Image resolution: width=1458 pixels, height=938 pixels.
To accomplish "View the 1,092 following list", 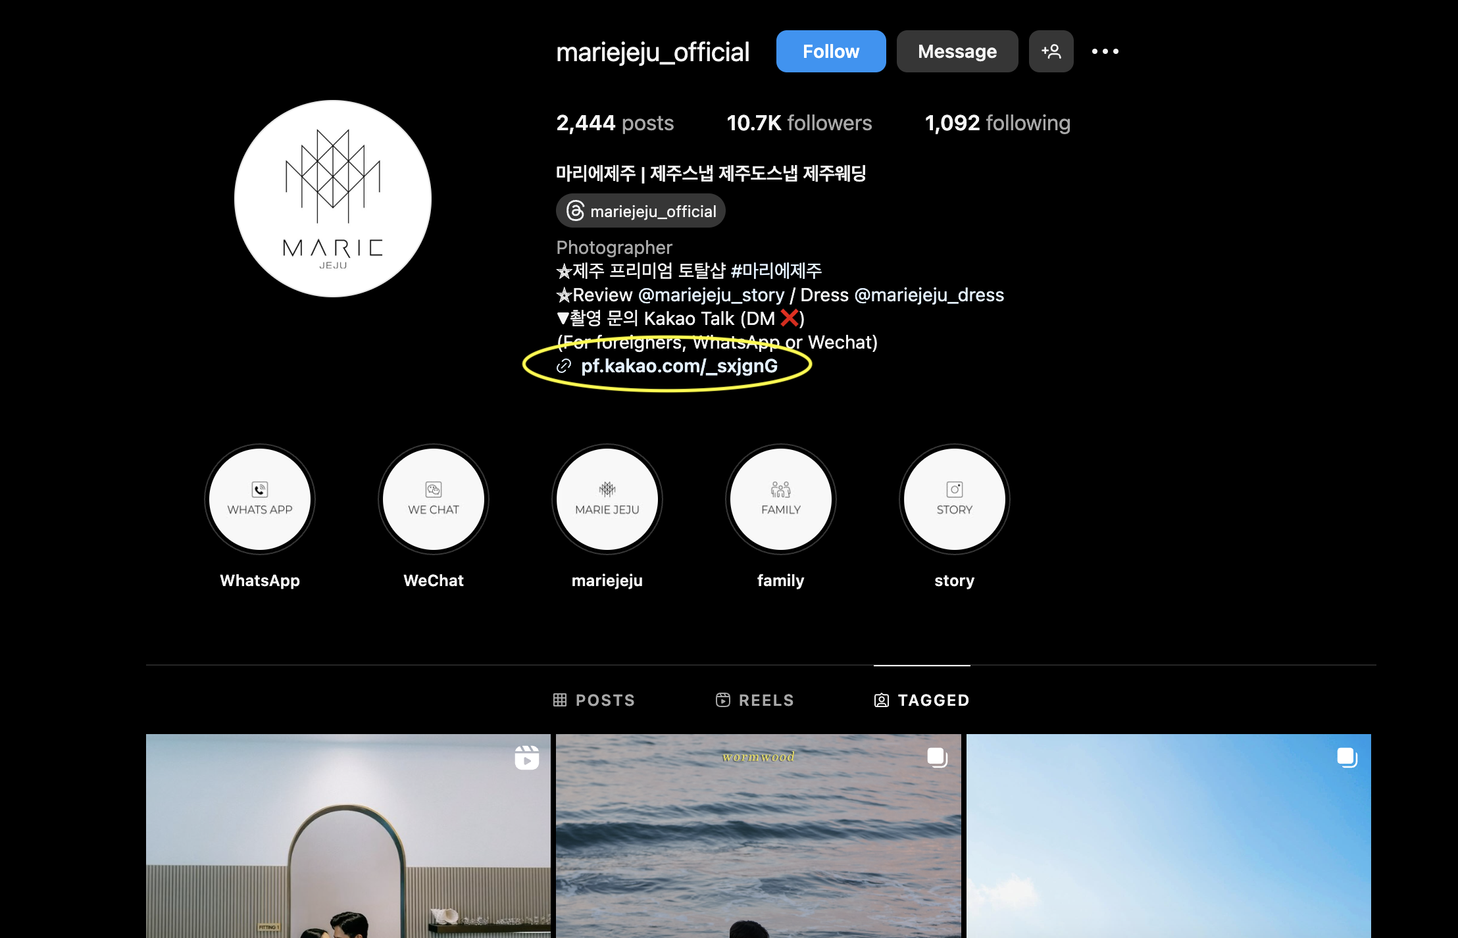I will pyautogui.click(x=998, y=123).
